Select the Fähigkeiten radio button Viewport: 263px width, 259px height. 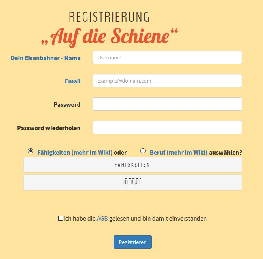[30, 151]
